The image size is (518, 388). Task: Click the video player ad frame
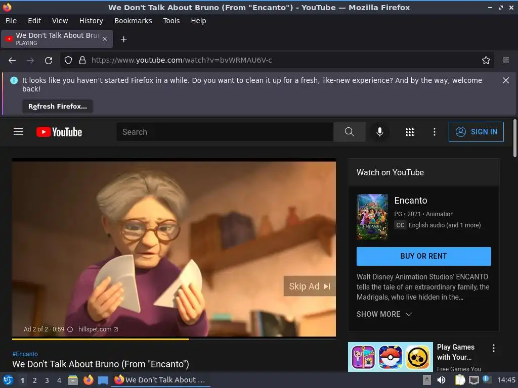click(x=174, y=249)
